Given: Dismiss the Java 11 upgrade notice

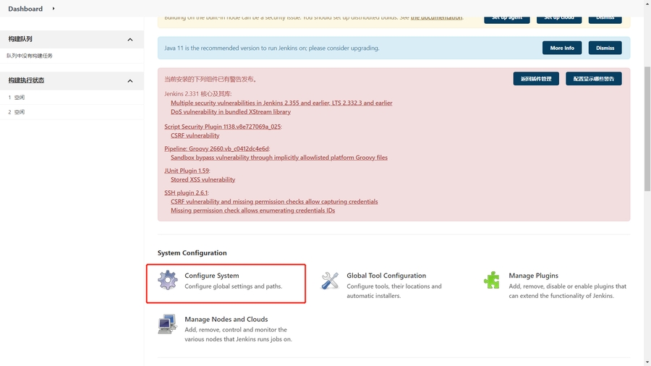Looking at the screenshot, I should click(x=605, y=48).
